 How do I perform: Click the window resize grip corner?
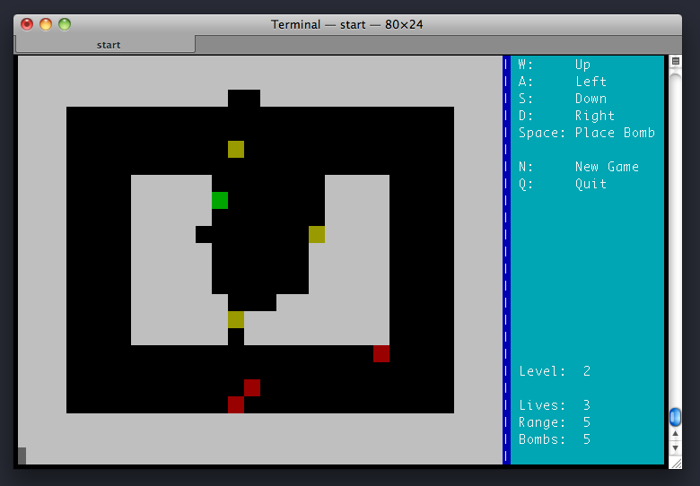676,461
